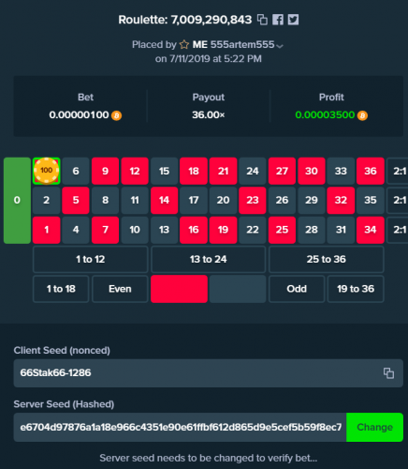Pick the Odd bet option

[297, 289]
